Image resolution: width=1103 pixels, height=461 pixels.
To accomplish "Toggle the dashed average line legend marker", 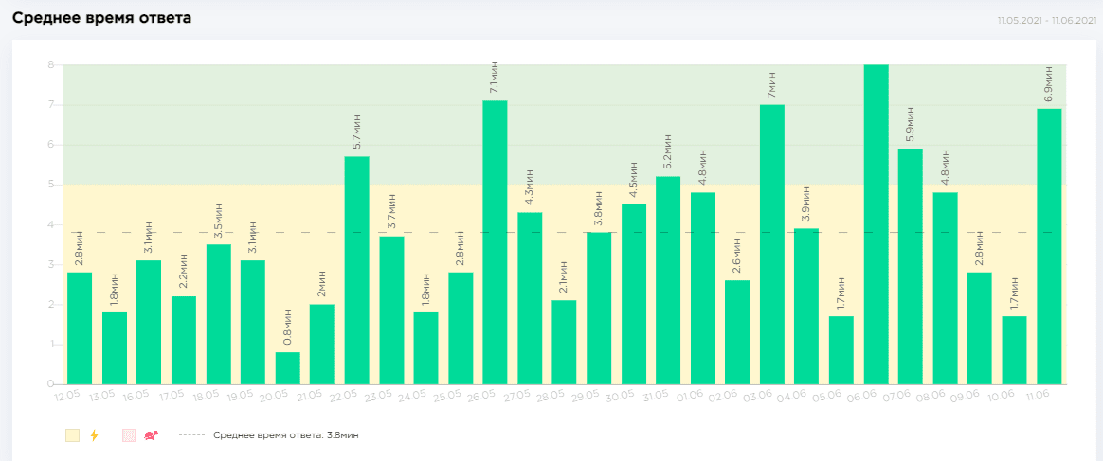I will coord(191,435).
